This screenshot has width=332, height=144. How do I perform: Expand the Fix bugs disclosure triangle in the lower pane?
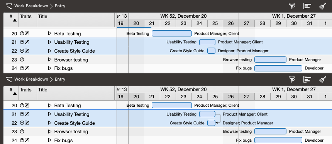coord(50,140)
